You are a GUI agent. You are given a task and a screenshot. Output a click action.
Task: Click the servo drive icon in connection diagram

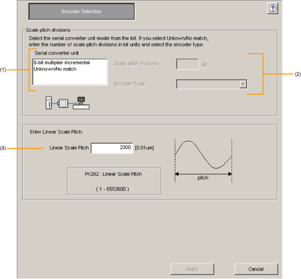pos(49,103)
